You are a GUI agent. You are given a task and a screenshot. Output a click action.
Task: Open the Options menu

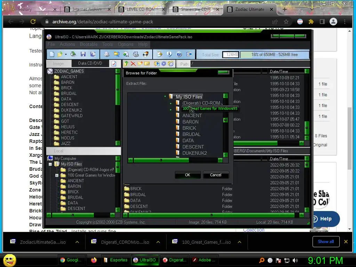(126, 44)
